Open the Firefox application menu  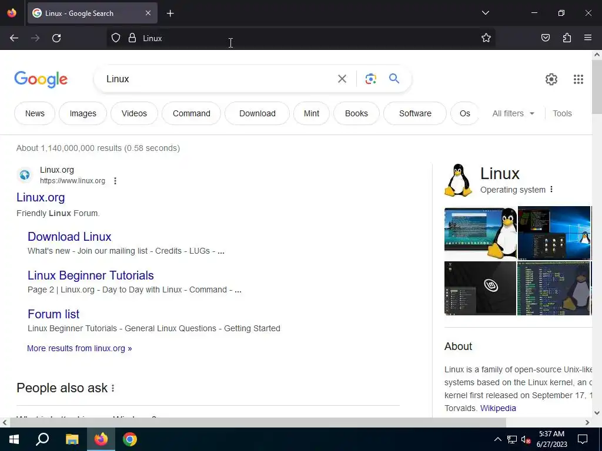click(588, 38)
